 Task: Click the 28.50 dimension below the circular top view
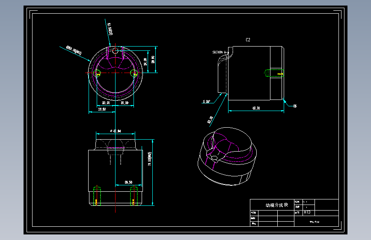(102, 109)
